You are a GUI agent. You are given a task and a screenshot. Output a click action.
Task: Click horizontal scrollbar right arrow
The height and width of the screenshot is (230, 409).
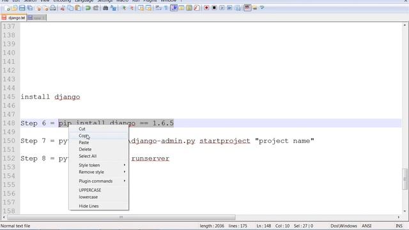coord(399,217)
